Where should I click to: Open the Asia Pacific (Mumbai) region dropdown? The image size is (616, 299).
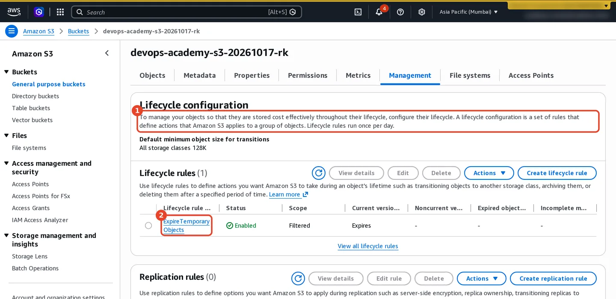(x=469, y=12)
